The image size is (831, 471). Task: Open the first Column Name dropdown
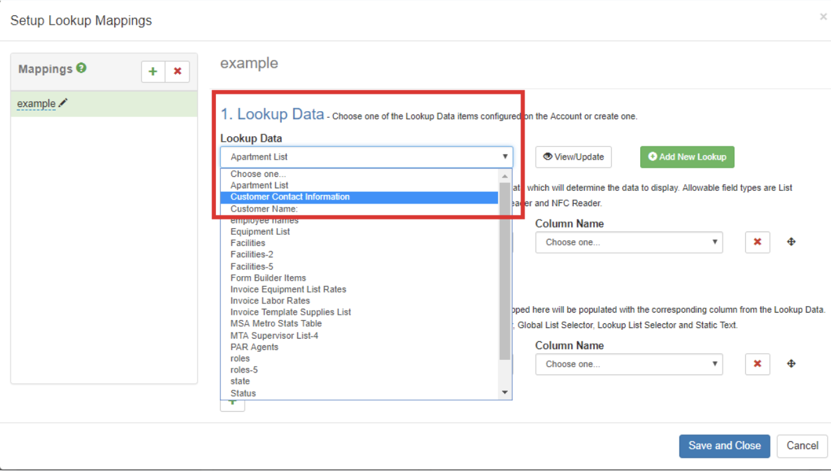(x=628, y=242)
